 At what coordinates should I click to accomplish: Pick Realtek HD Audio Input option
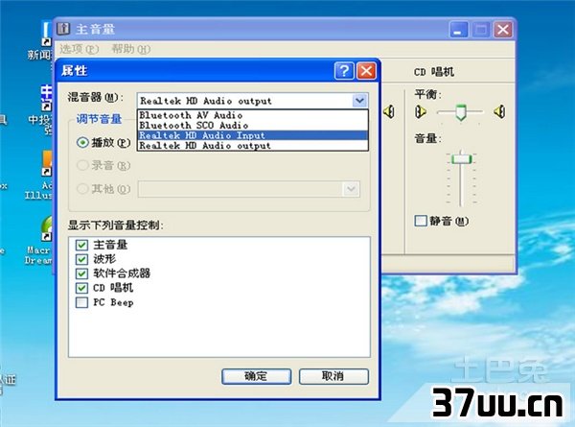pyautogui.click(x=253, y=135)
